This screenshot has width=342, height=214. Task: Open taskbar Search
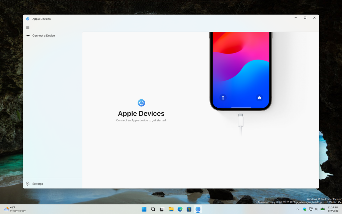(x=153, y=209)
